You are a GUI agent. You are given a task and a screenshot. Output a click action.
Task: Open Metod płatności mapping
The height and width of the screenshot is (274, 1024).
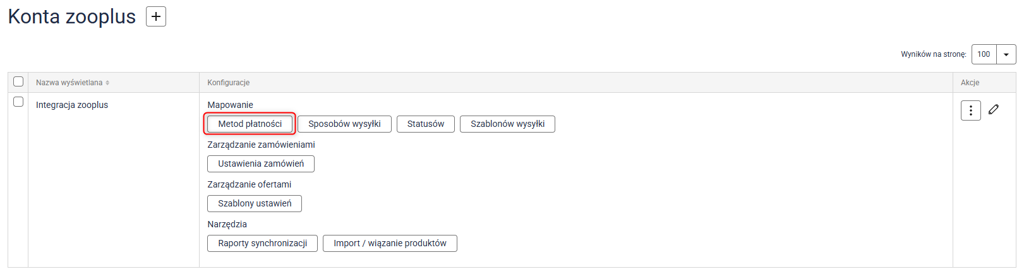(x=250, y=124)
